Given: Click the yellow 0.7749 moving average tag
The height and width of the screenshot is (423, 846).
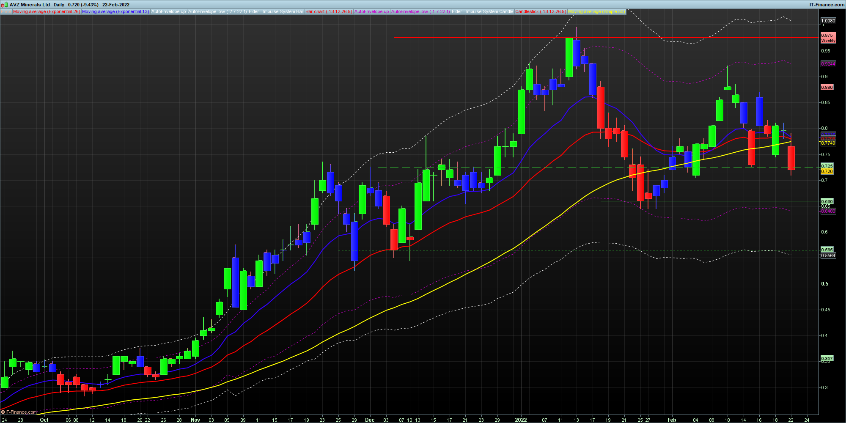Looking at the screenshot, I should point(828,143).
